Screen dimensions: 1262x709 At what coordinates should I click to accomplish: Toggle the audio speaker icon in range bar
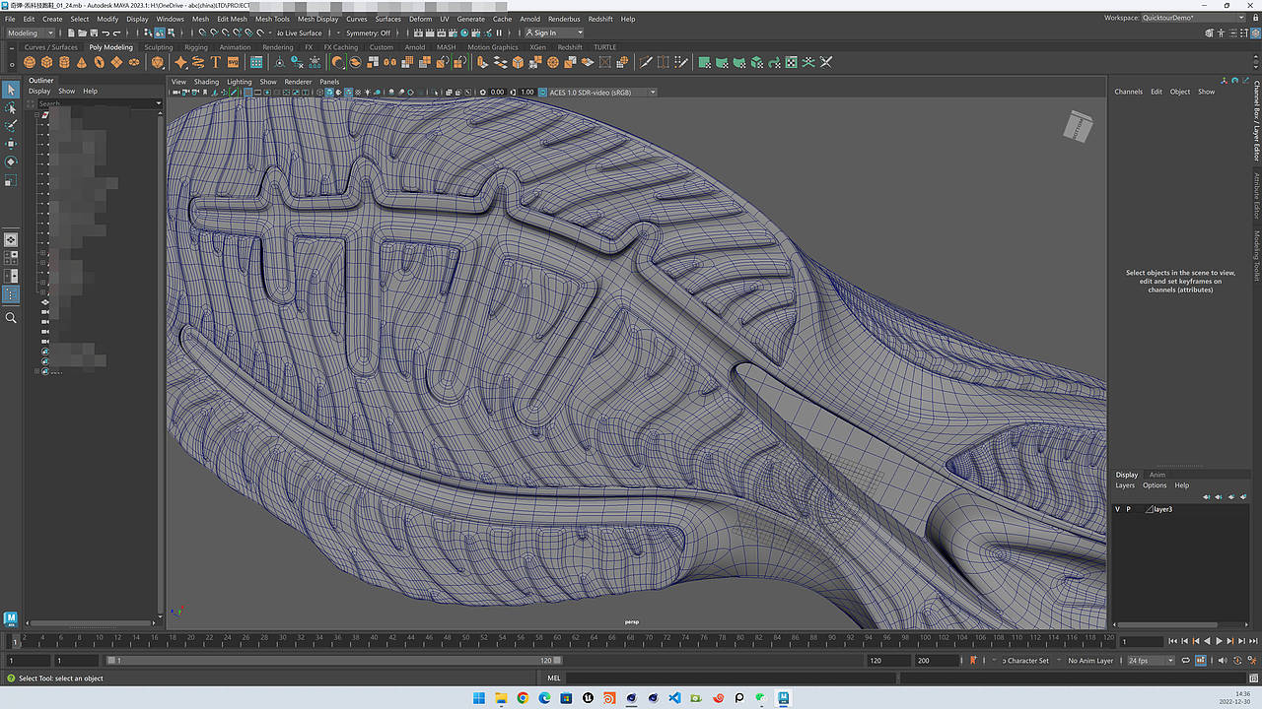pyautogui.click(x=1223, y=661)
